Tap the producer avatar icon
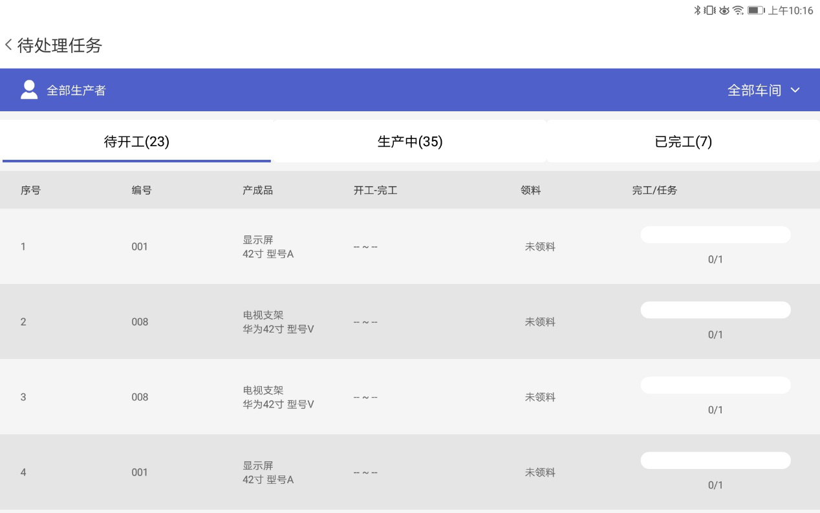Viewport: 820px width, 513px height. [29, 90]
